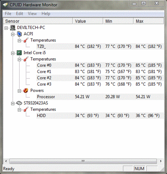The height and width of the screenshot is (174, 167).
Task: Click the scroll left arrow
Action: [6, 161]
